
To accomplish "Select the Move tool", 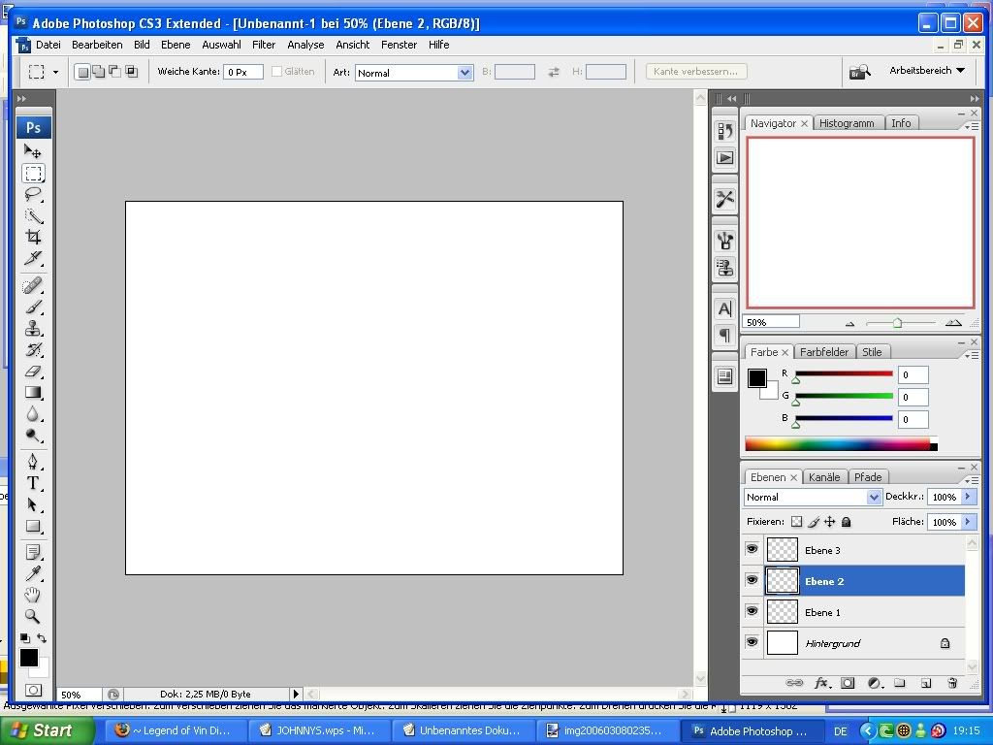I will click(33, 151).
